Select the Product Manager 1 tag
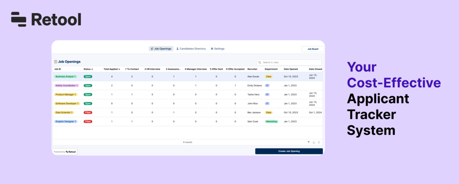Viewport: 459px width, 184px height. 66,95
